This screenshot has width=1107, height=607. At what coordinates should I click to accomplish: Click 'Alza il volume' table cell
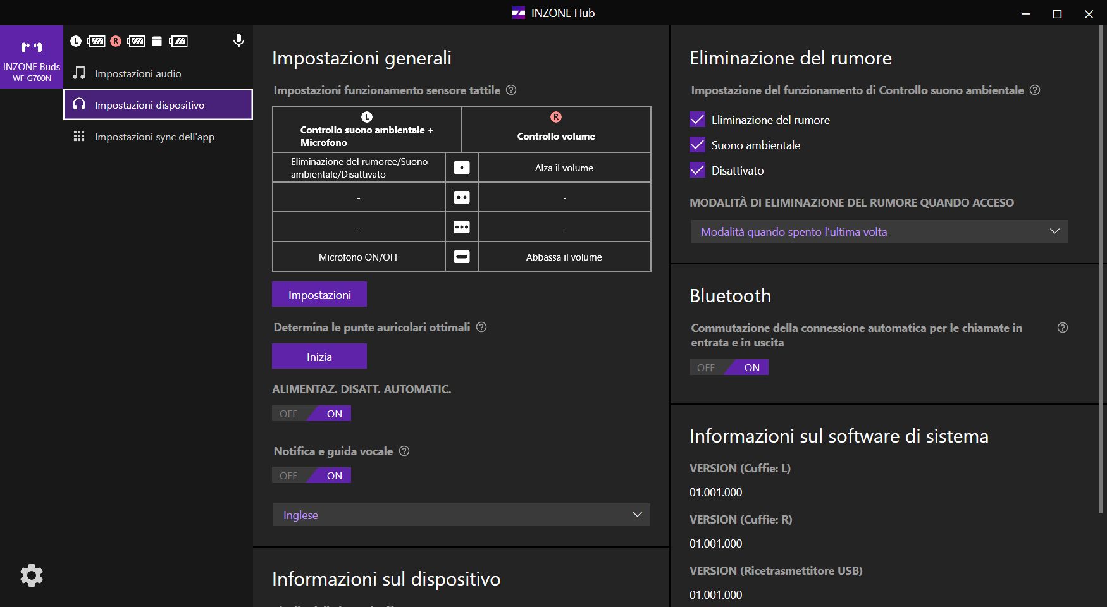coord(564,168)
